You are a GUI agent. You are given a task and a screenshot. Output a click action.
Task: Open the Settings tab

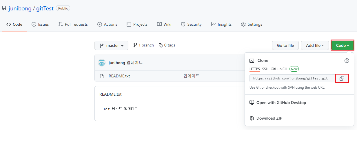coord(252,24)
